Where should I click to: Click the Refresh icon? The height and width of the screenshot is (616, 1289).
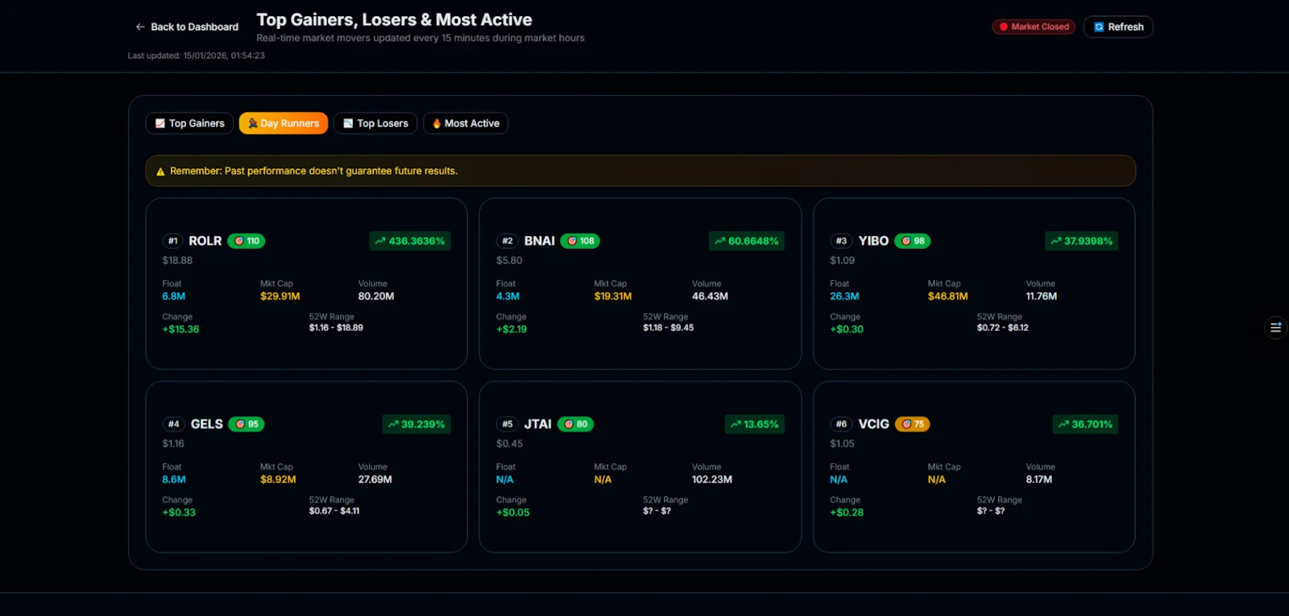point(1099,27)
